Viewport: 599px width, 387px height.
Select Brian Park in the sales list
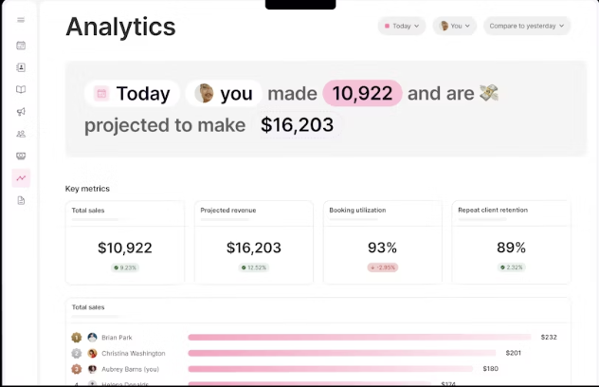pos(117,337)
